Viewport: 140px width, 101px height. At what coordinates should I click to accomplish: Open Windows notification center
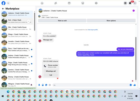tap(136, 96)
